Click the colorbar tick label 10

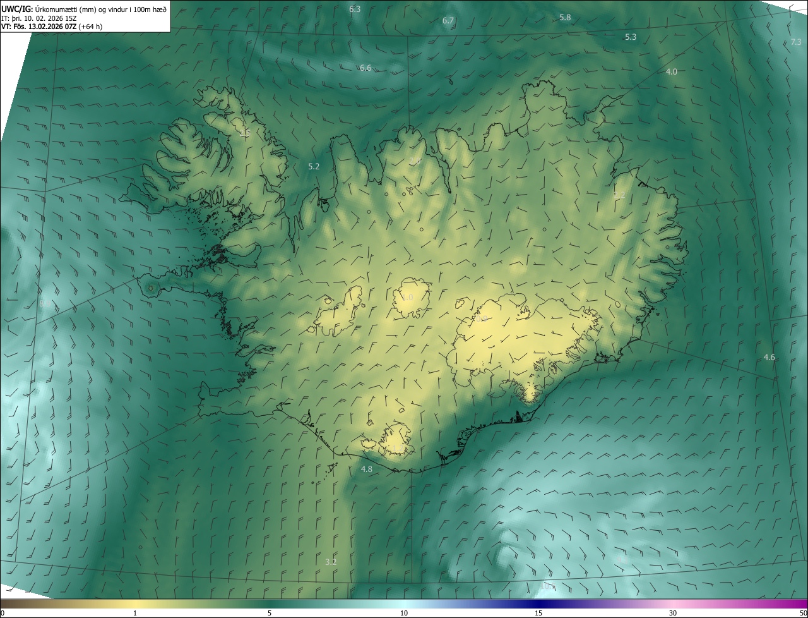404,614
